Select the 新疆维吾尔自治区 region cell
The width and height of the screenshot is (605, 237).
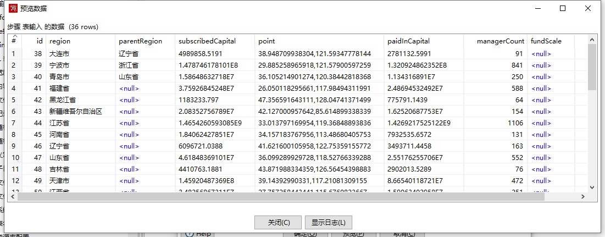76,112
